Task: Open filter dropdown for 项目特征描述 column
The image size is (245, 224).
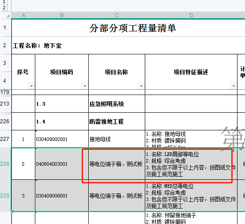Action: click(234, 86)
